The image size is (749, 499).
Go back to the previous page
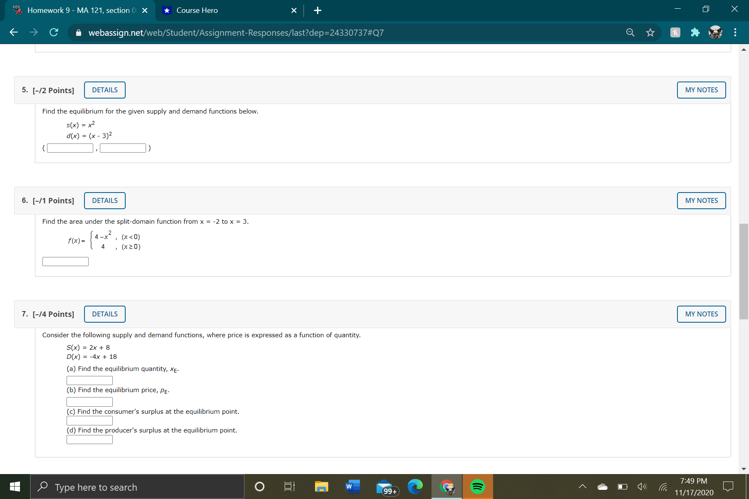(14, 32)
